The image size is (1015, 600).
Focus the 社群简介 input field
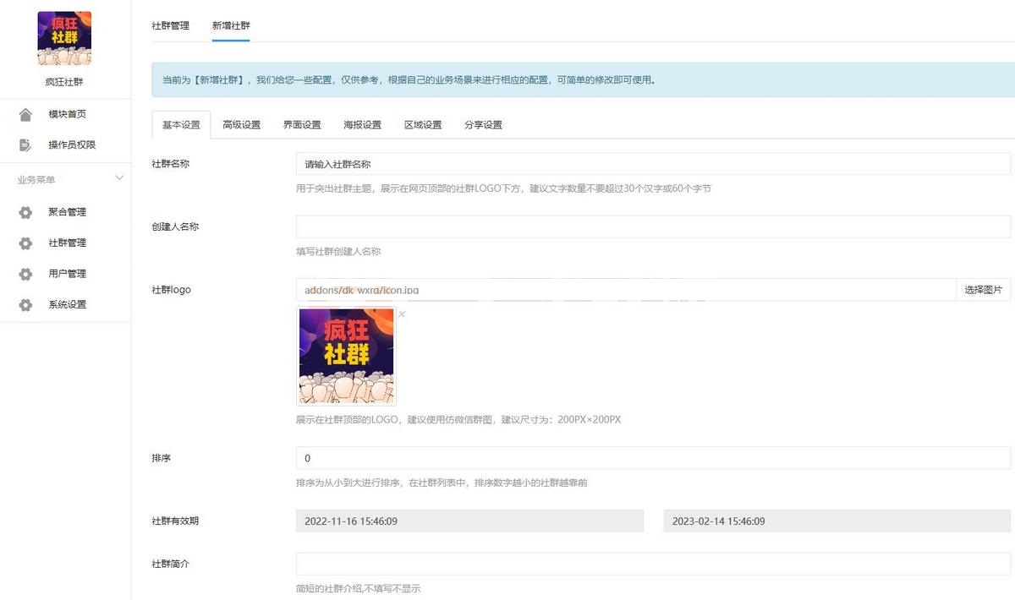point(653,564)
